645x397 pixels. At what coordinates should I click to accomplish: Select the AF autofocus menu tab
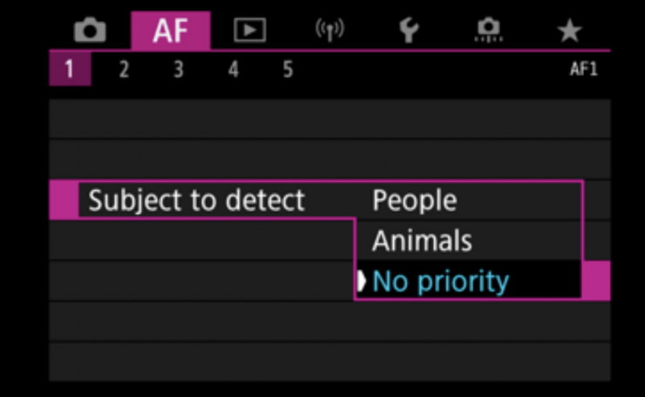[169, 31]
